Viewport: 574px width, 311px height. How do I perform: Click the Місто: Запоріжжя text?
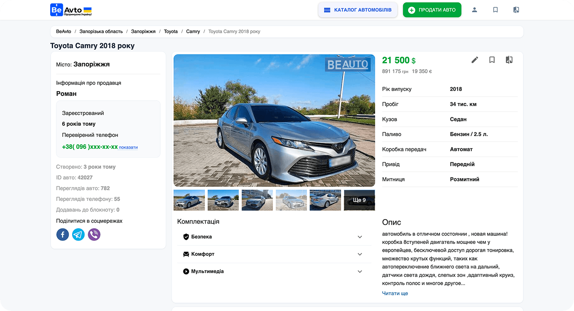pyautogui.click(x=83, y=64)
